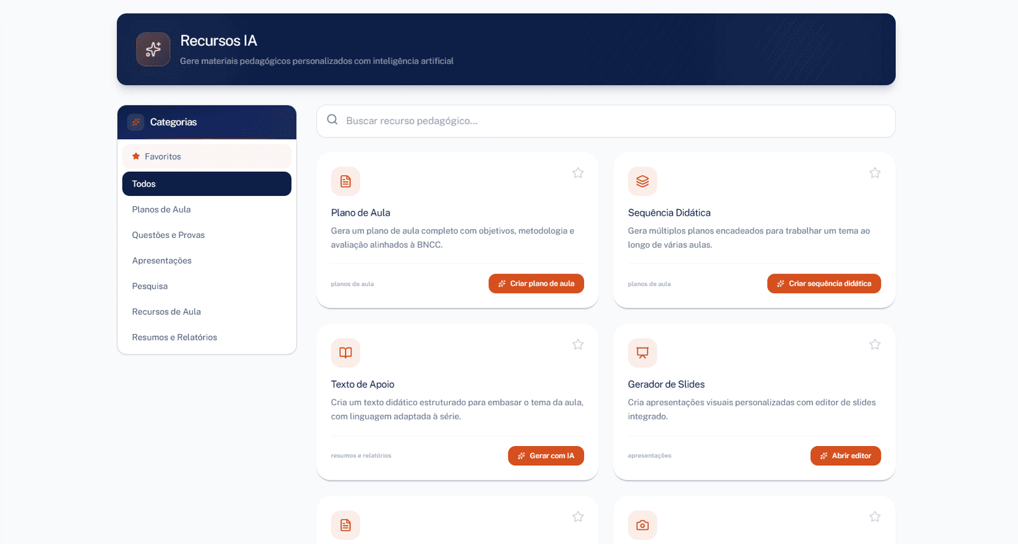The width and height of the screenshot is (1018, 544).
Task: Focus the Buscar recurso pedagógico search field
Action: [x=606, y=121]
